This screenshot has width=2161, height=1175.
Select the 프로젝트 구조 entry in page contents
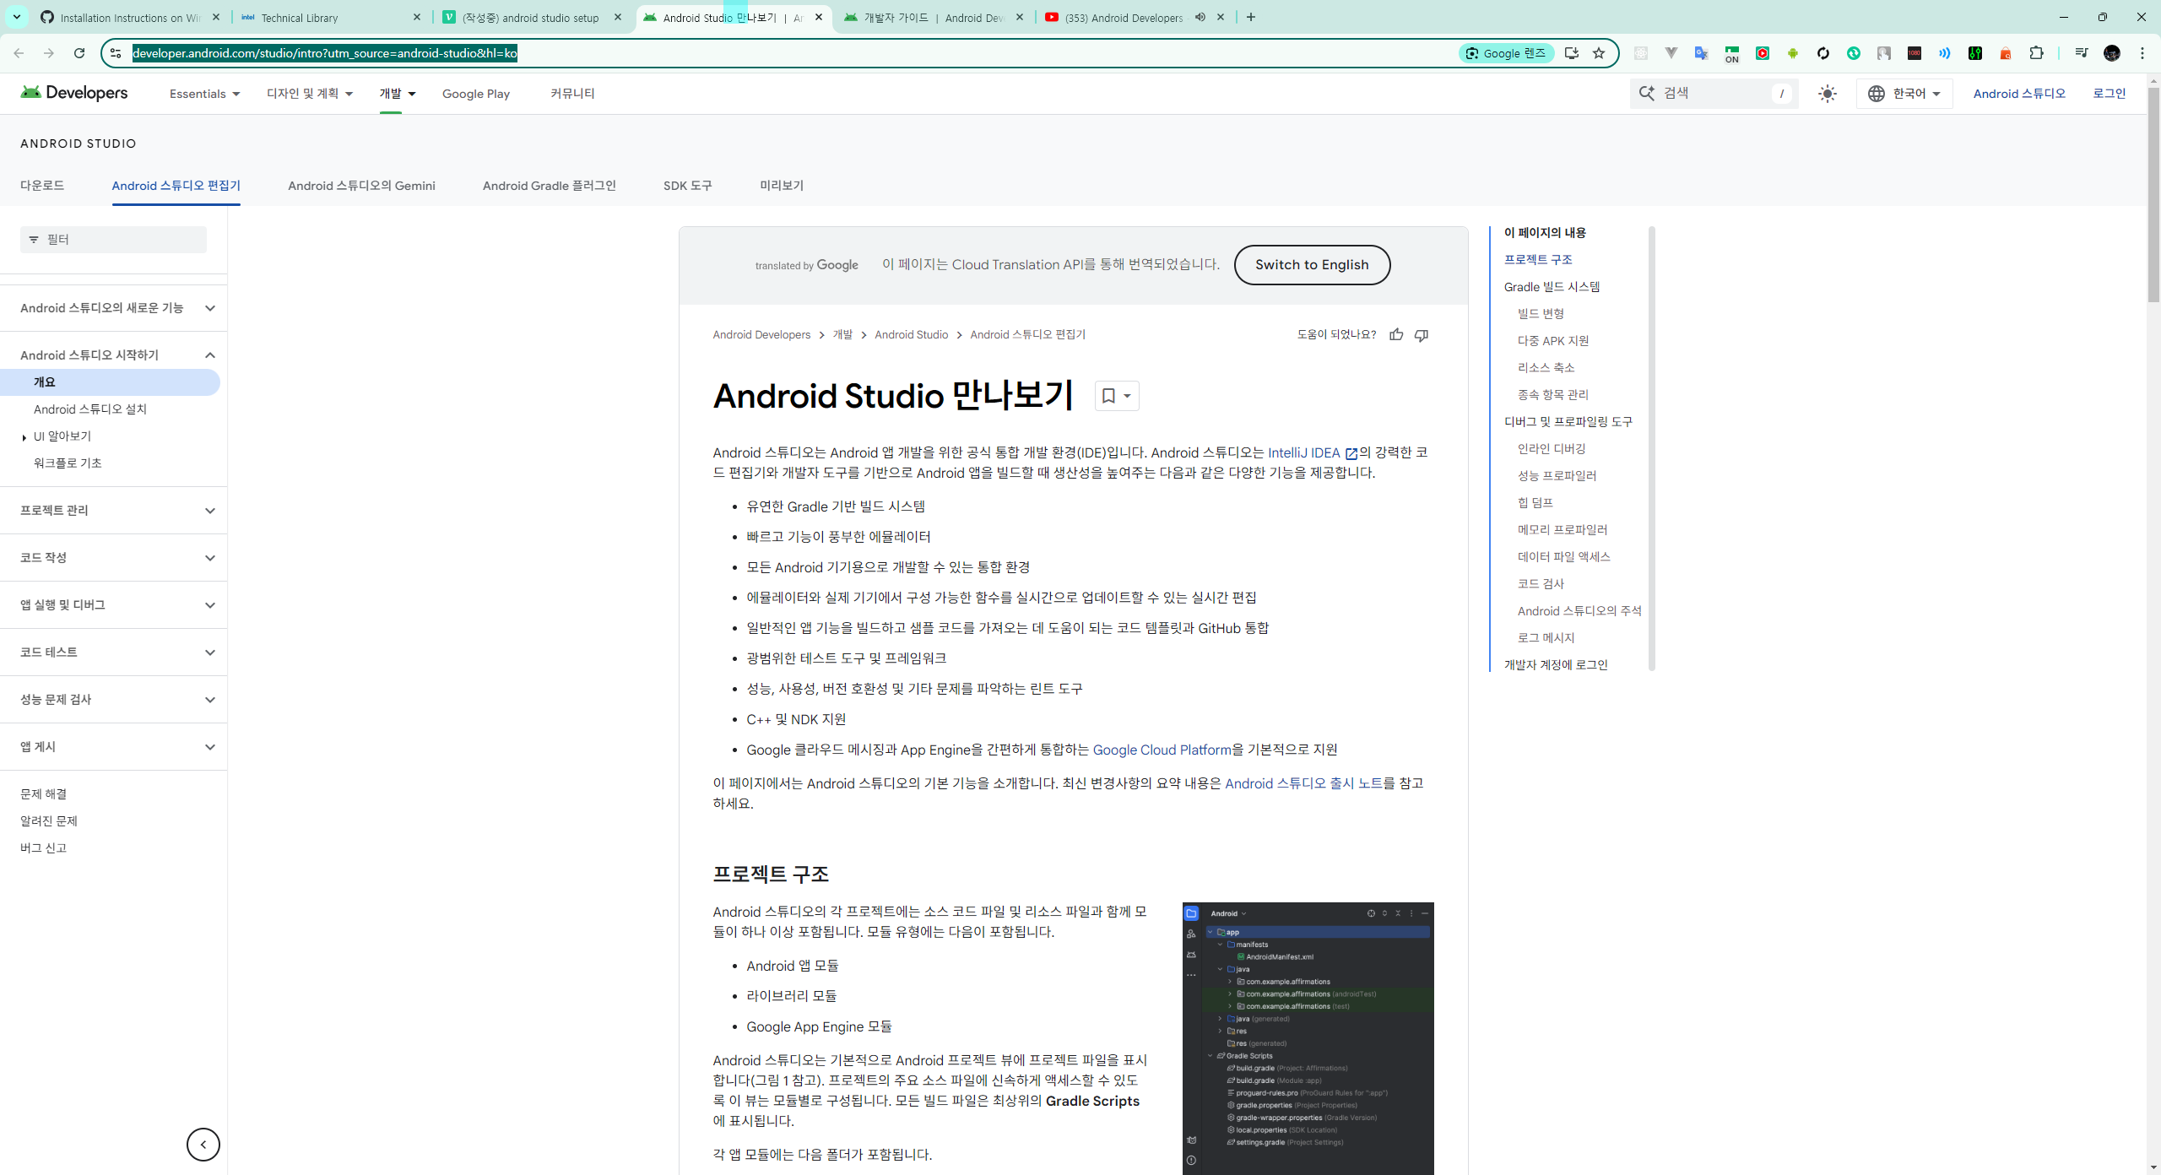(1537, 259)
